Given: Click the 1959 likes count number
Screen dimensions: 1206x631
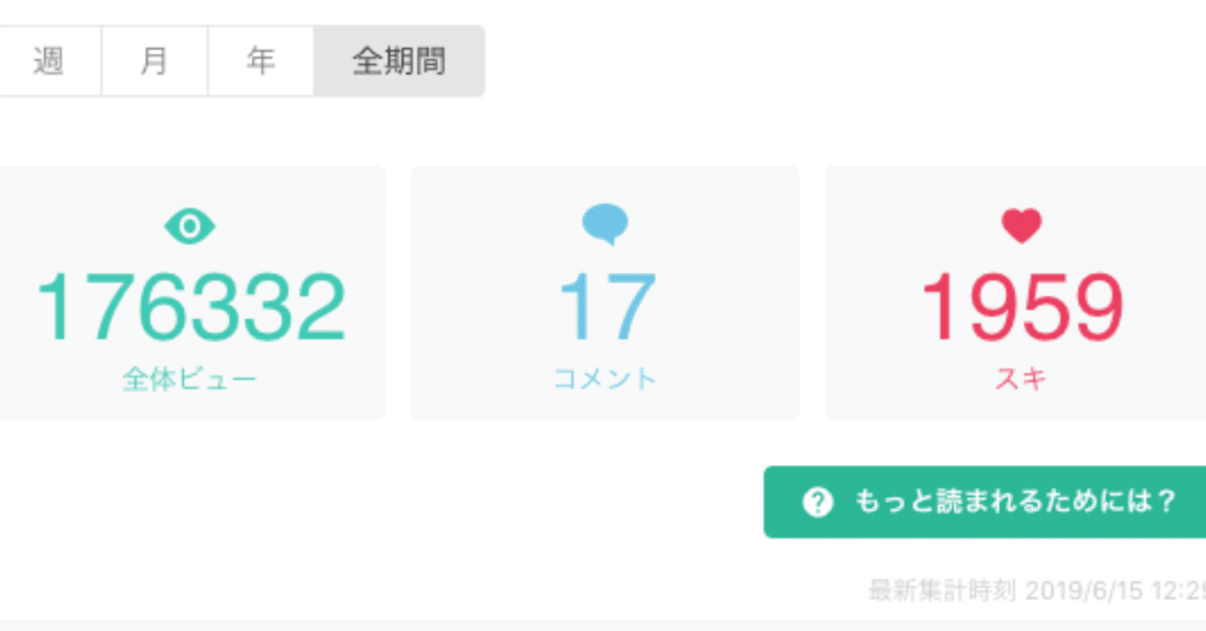Looking at the screenshot, I should (1021, 308).
